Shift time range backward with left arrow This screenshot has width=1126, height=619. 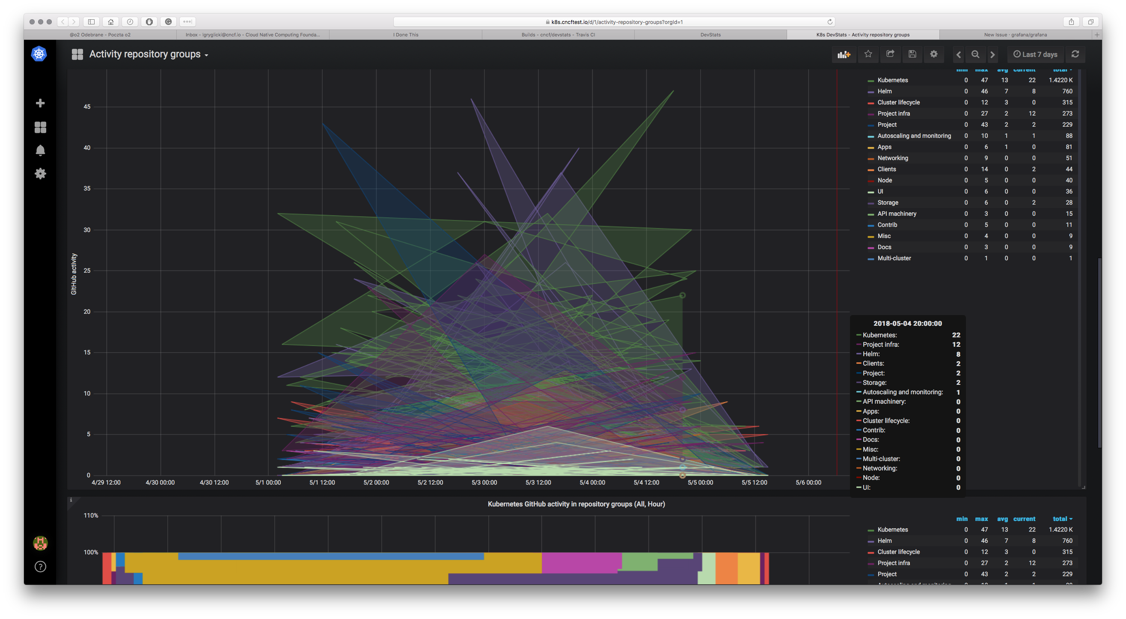pyautogui.click(x=959, y=54)
